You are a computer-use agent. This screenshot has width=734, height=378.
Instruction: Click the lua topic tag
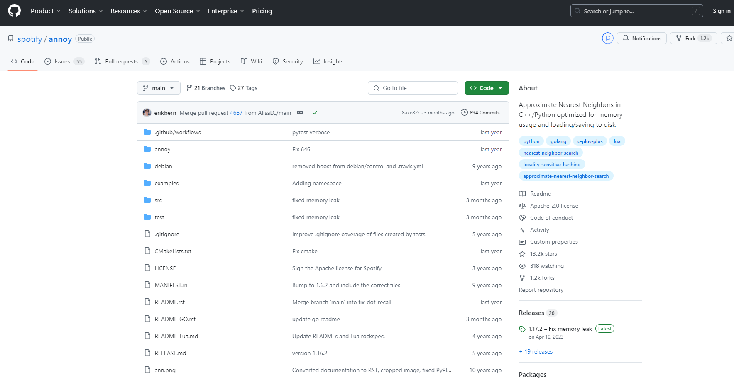tap(617, 141)
